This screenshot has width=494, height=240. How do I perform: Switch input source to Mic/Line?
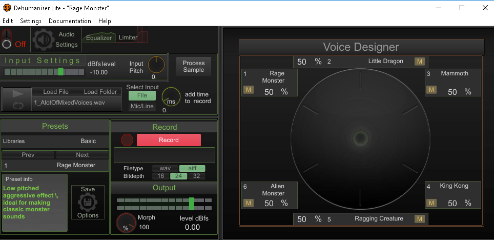(x=142, y=106)
